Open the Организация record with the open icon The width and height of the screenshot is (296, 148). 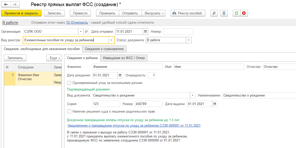[86, 32]
